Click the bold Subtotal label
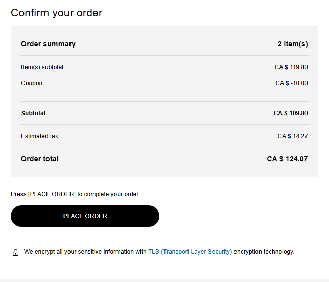 [33, 113]
